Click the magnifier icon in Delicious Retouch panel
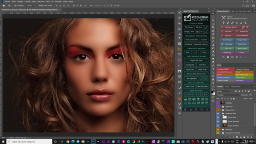 click(x=223, y=57)
